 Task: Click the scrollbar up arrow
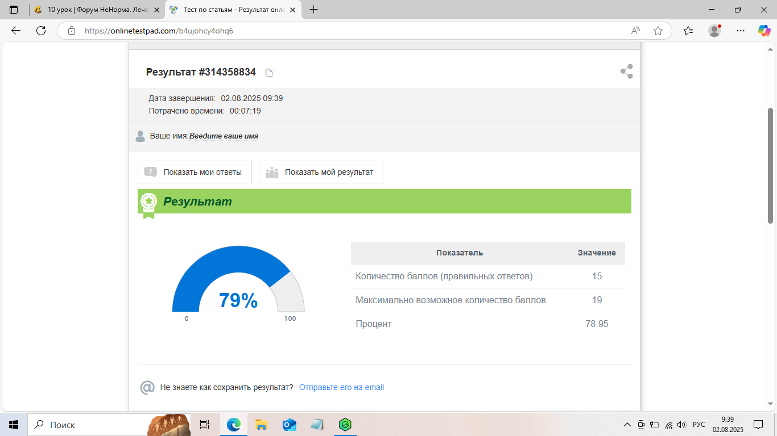pos(771,48)
